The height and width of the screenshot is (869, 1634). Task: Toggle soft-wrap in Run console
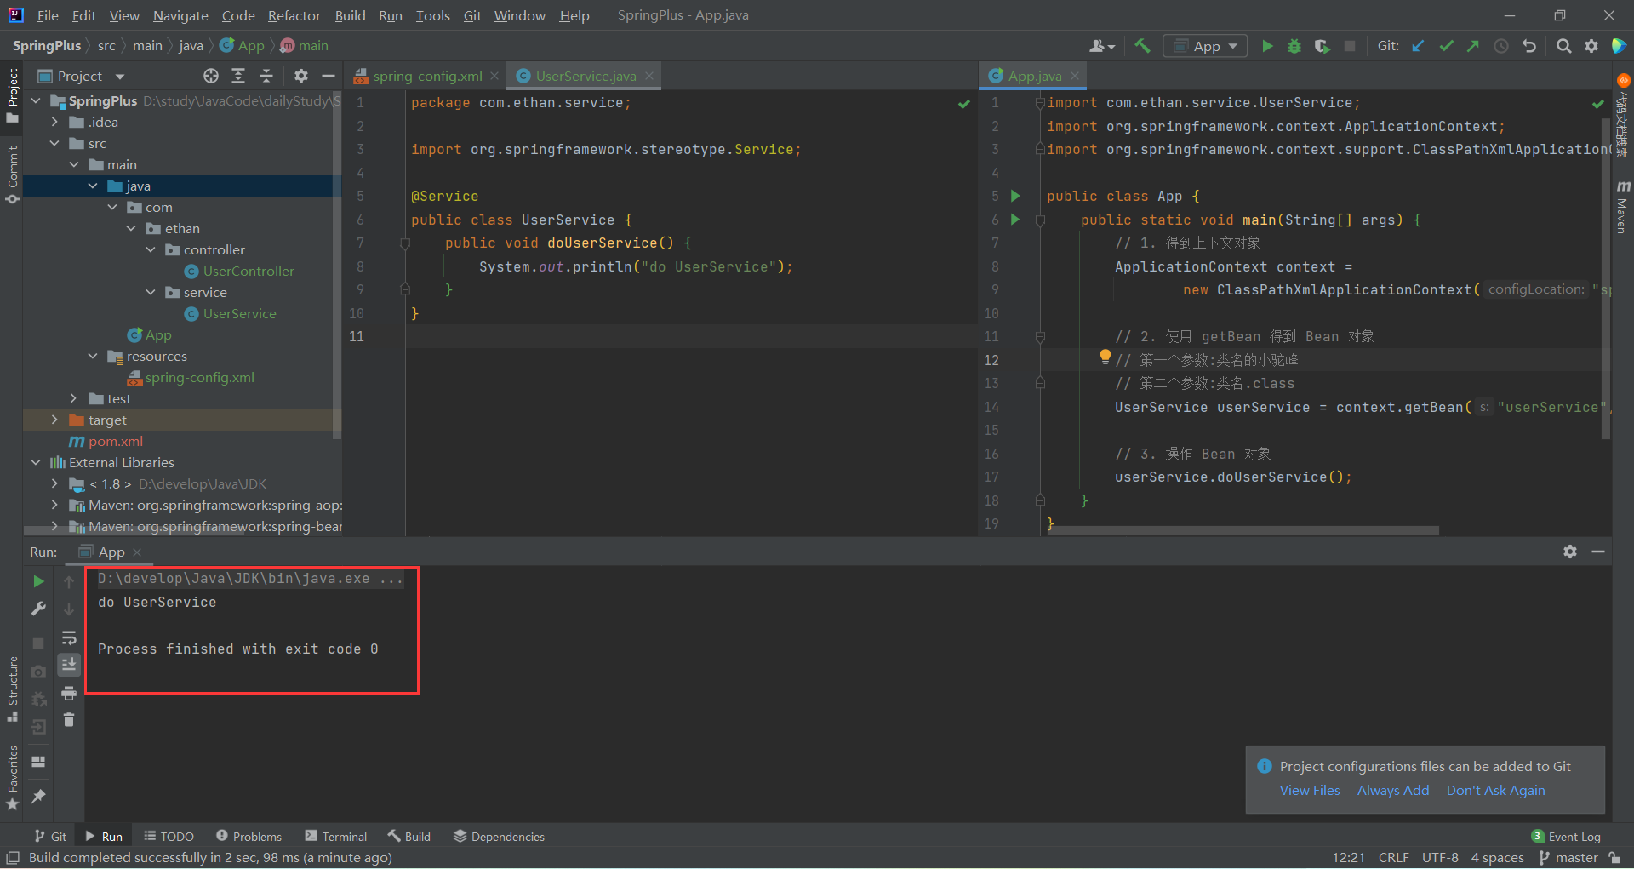[69, 637]
